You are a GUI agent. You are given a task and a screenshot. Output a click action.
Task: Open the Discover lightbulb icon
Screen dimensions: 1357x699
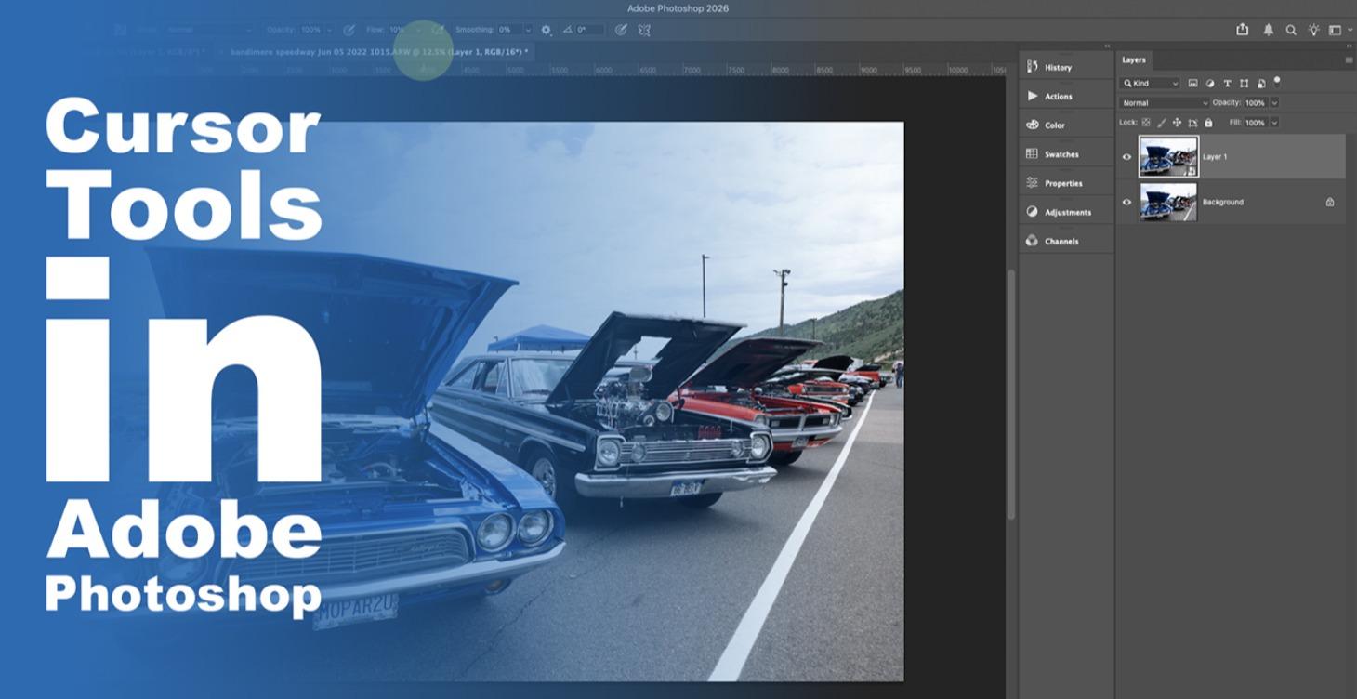1313,30
